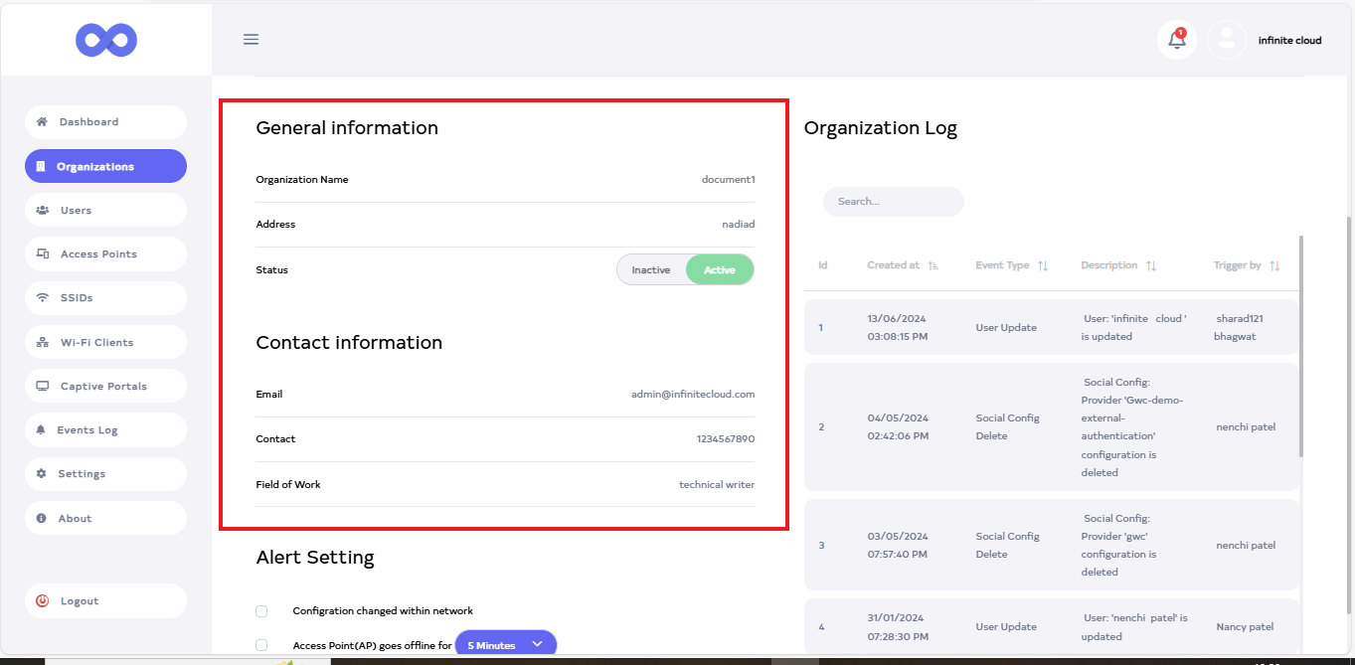Open the Dashboard menu item

[105, 122]
